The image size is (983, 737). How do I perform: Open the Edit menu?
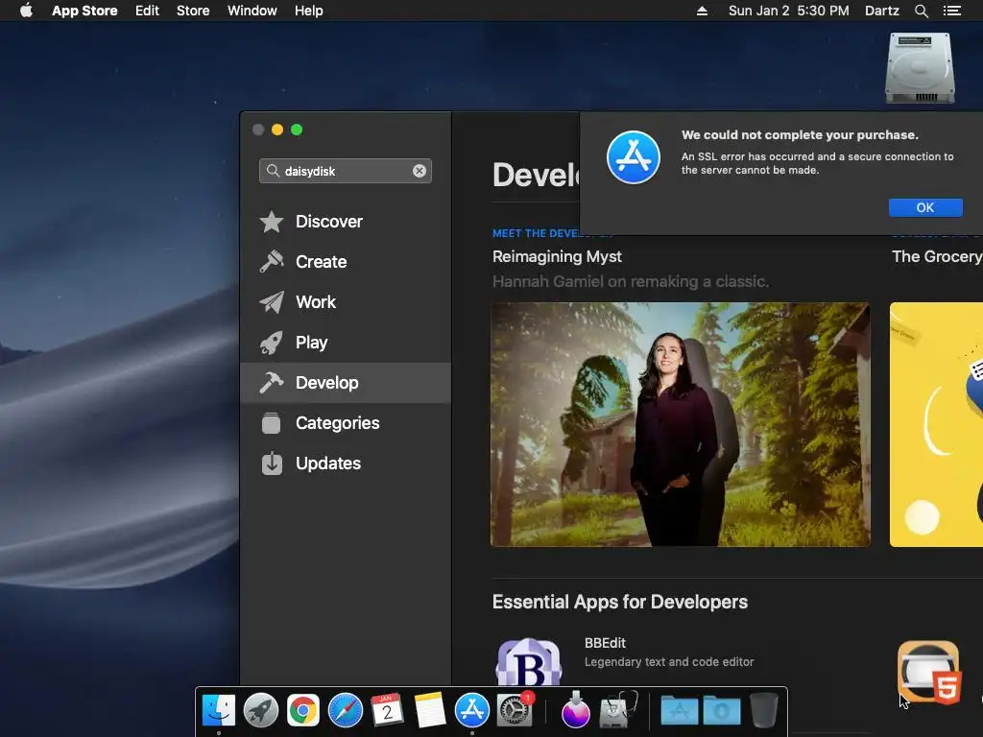tap(147, 11)
